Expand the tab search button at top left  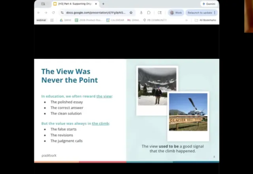click(43, 4)
